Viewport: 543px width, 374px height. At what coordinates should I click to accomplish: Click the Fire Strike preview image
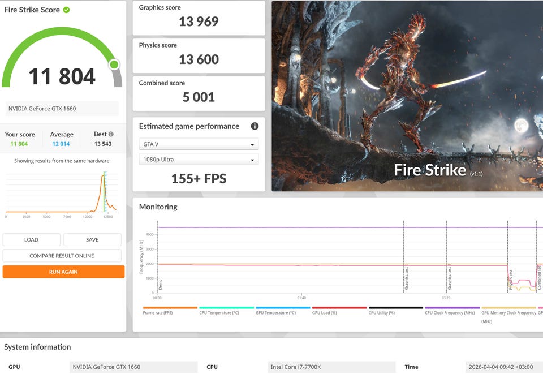tap(407, 96)
